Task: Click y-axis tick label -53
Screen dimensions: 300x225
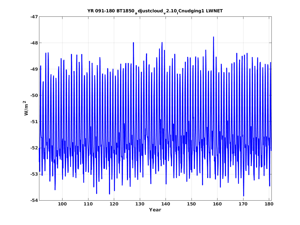Action: [x=34, y=174]
